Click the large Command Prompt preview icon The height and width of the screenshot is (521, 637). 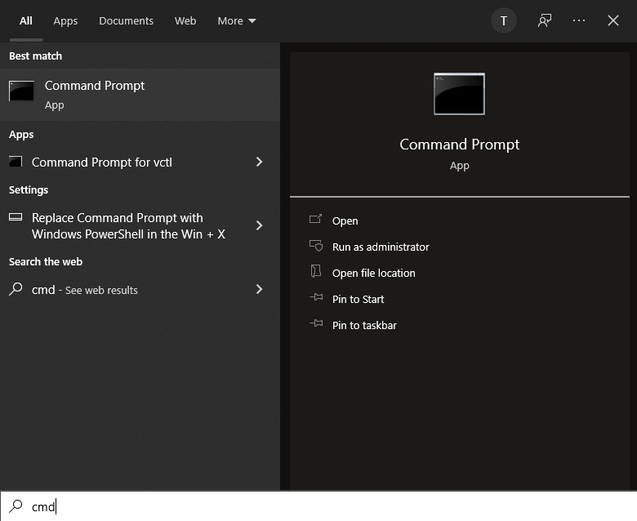pos(459,94)
